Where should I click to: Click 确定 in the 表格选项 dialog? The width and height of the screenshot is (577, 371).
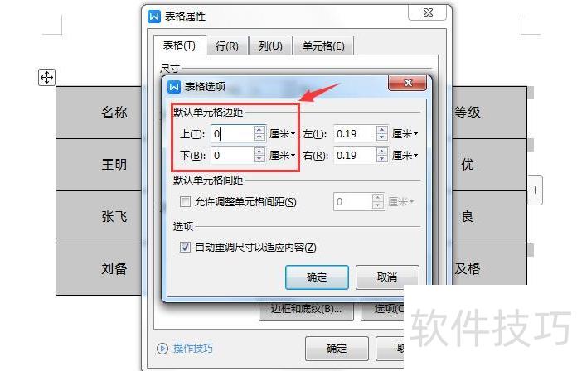click(x=317, y=277)
